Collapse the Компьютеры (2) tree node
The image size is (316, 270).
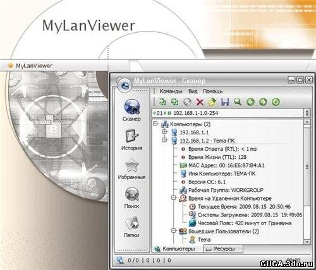[x=155, y=124]
